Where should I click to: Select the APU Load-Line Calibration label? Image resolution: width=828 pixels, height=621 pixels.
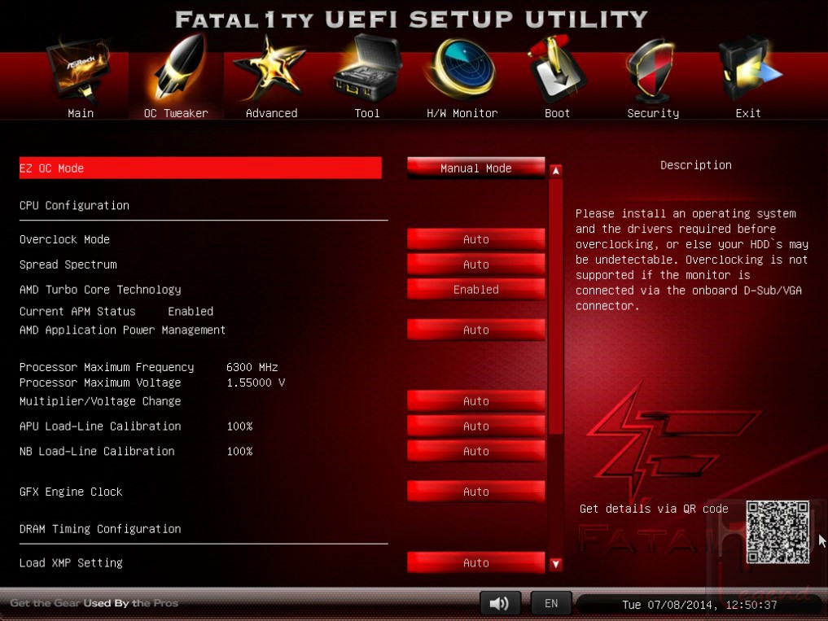coord(100,426)
